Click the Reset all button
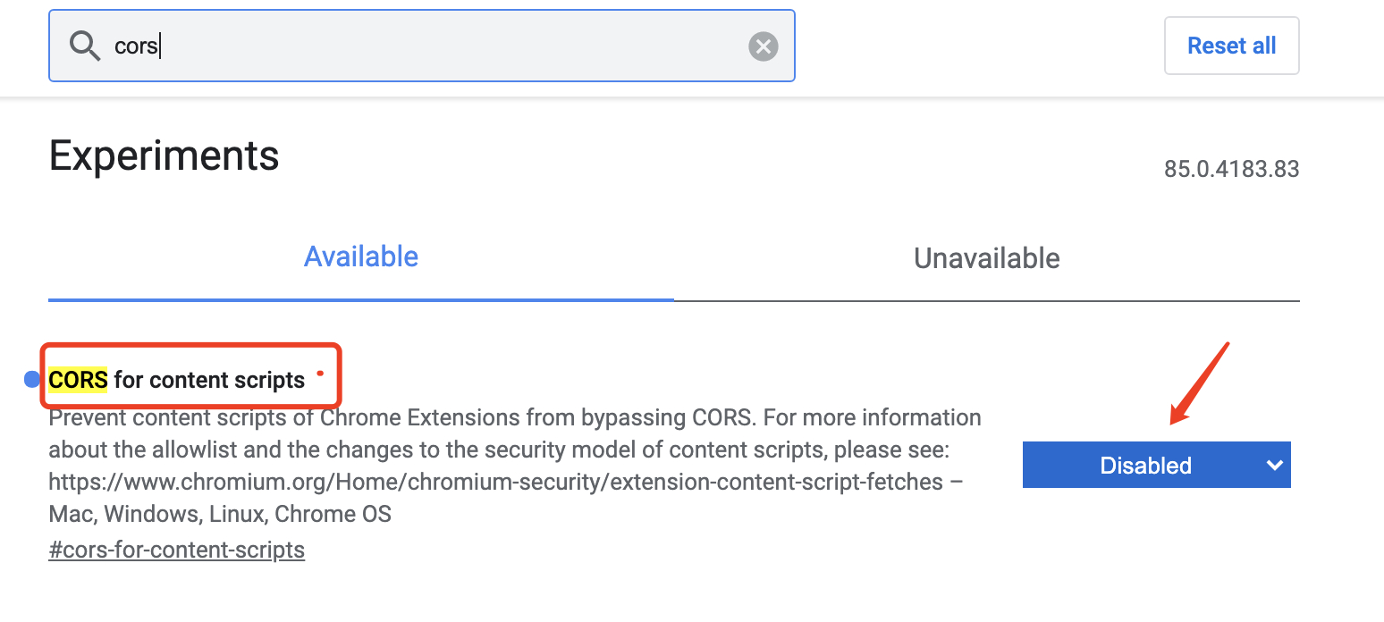This screenshot has height=622, width=1384. point(1231,46)
